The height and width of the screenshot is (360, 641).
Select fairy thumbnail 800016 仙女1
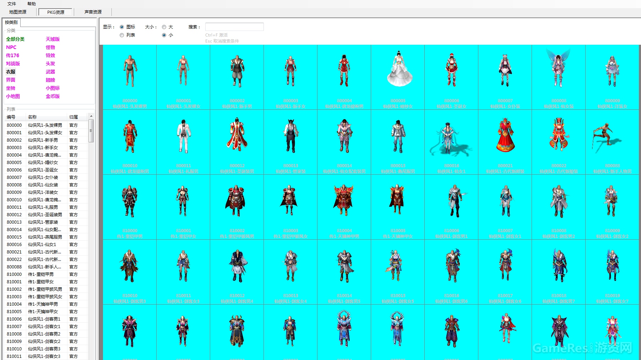point(451,142)
